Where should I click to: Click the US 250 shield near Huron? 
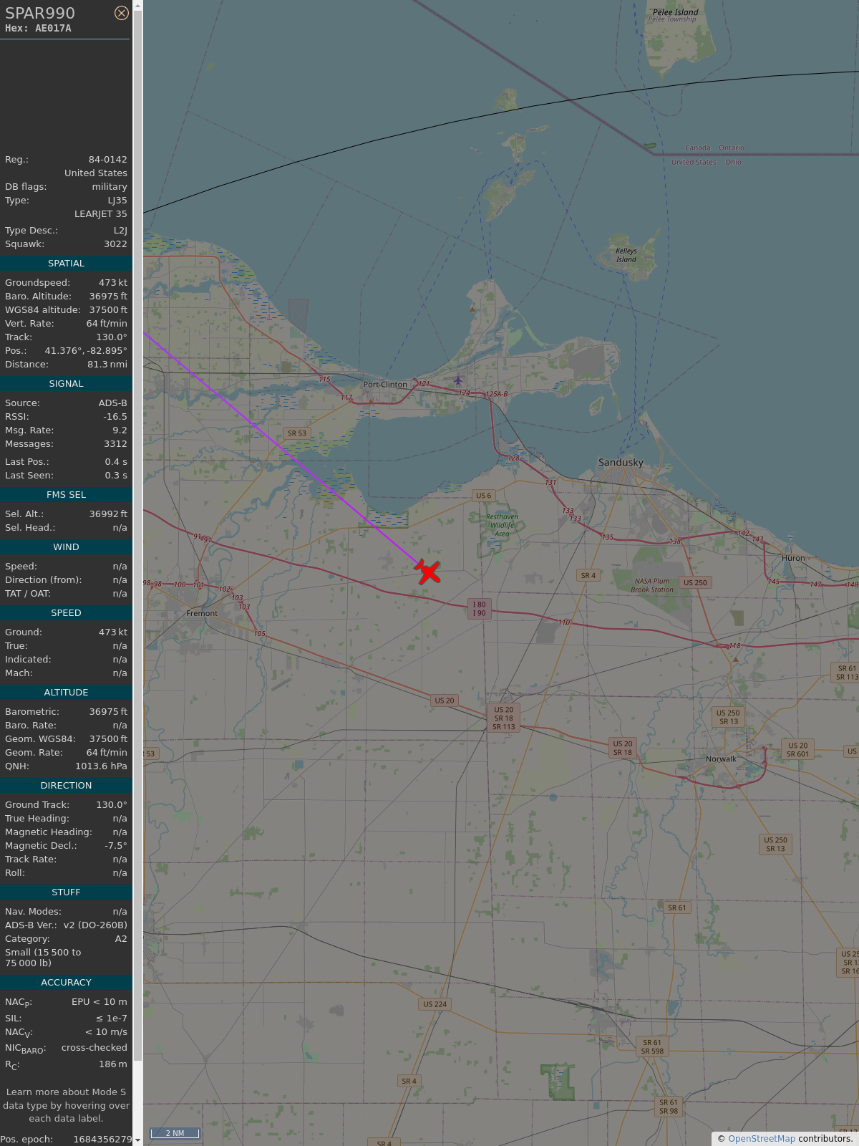click(x=694, y=582)
